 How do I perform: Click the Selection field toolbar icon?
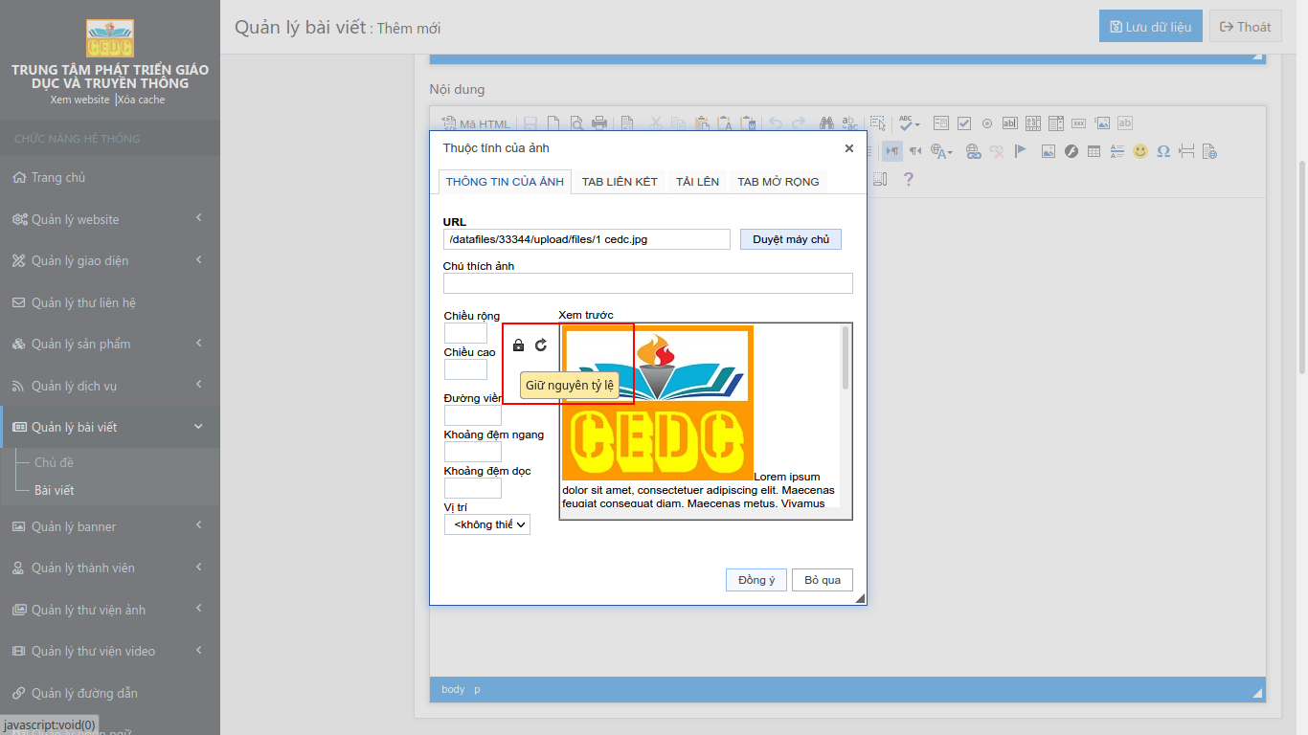(x=1056, y=123)
